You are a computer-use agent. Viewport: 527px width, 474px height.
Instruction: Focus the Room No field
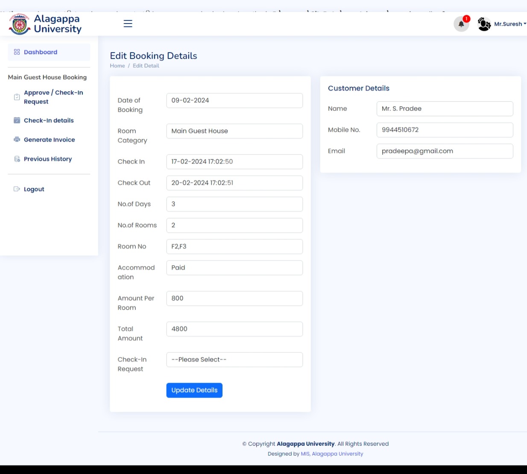(x=234, y=246)
